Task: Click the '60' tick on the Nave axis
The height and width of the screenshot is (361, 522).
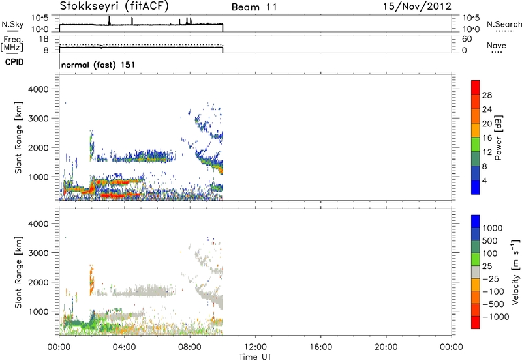Action: click(467, 39)
